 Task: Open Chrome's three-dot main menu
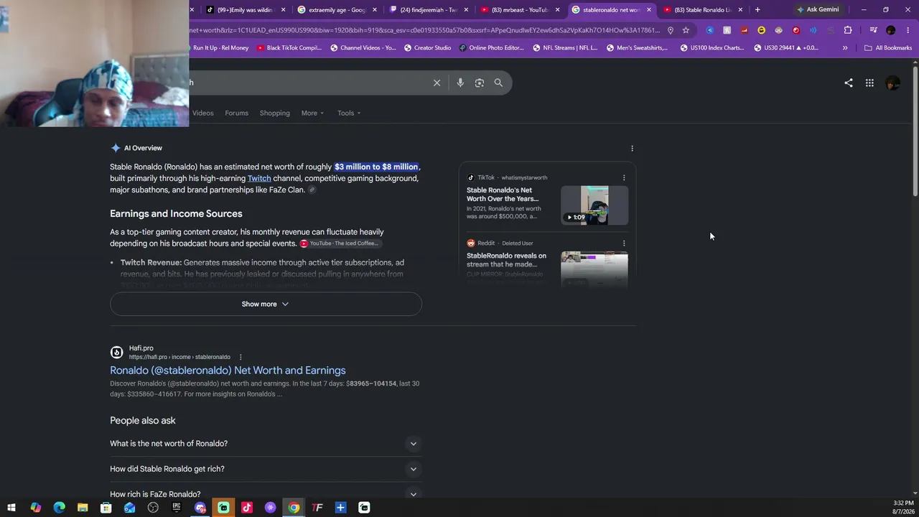(907, 30)
